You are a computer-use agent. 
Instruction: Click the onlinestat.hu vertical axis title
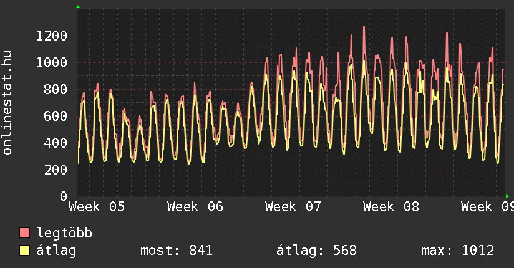click(x=7, y=103)
